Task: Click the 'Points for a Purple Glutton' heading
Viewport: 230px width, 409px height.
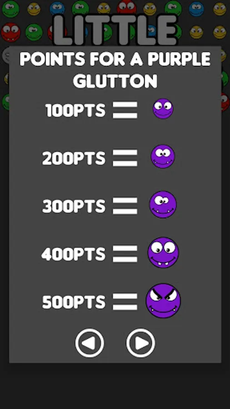Action: click(115, 70)
